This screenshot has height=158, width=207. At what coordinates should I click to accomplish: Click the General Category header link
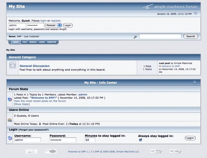tap(22, 57)
